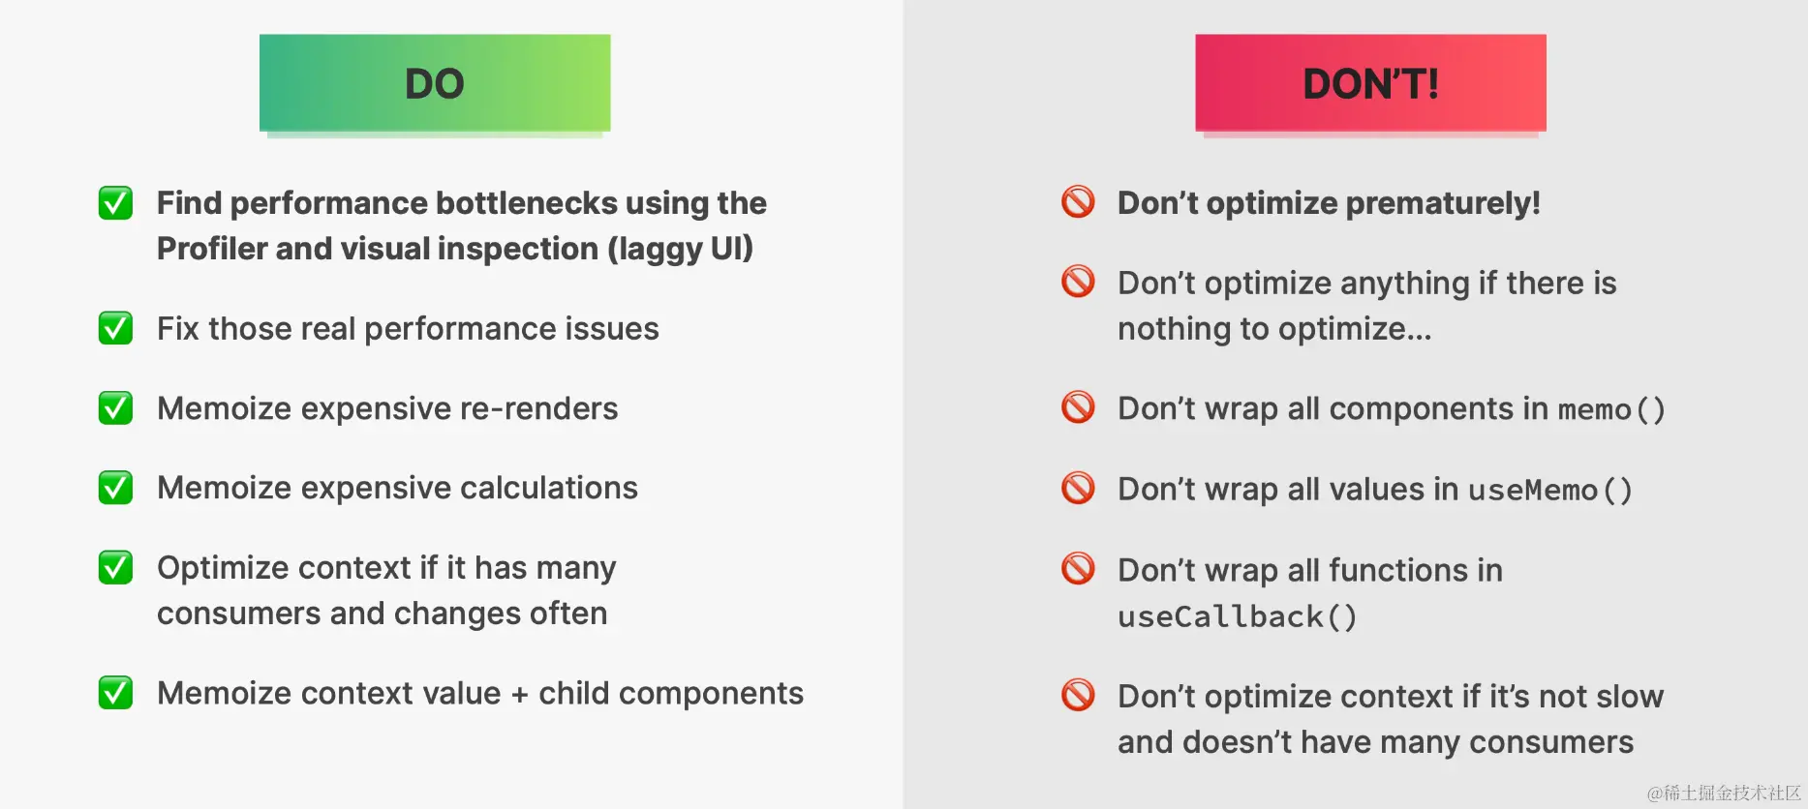The image size is (1808, 809).
Task: Select the green check icon for "Optimize context"
Action: pos(115,567)
